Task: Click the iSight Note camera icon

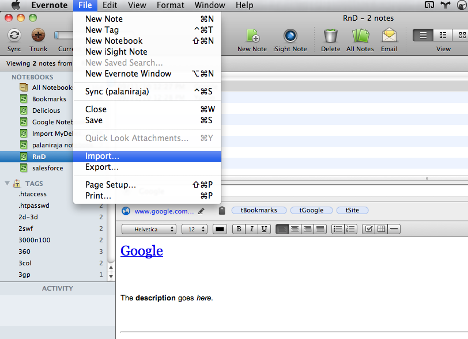Action: tap(290, 36)
